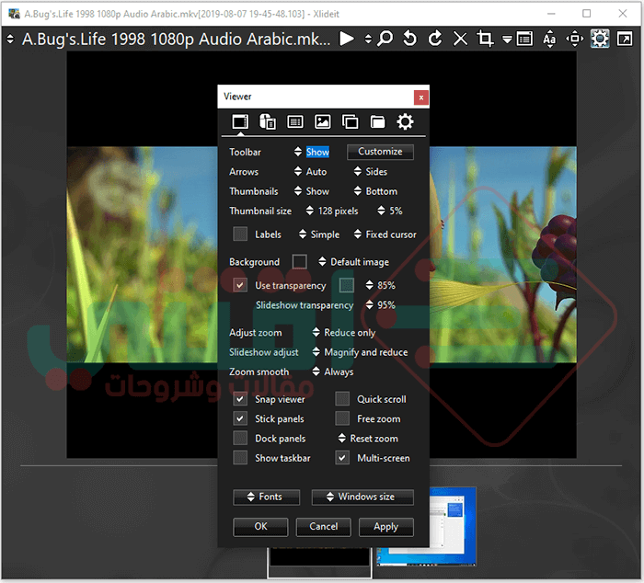Adjust the 95% slideshow transparency
This screenshot has width=644, height=583.
[381, 305]
